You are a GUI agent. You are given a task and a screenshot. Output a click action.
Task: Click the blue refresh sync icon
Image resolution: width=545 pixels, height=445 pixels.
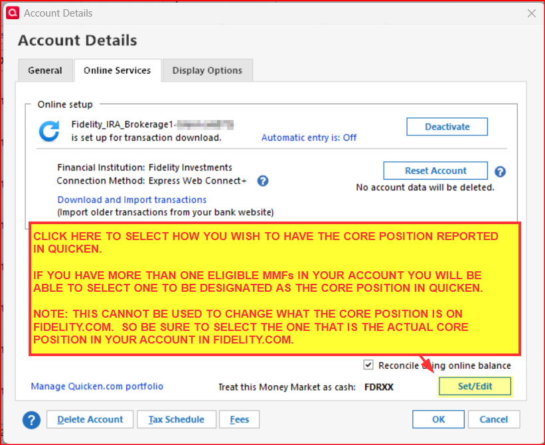(x=49, y=131)
